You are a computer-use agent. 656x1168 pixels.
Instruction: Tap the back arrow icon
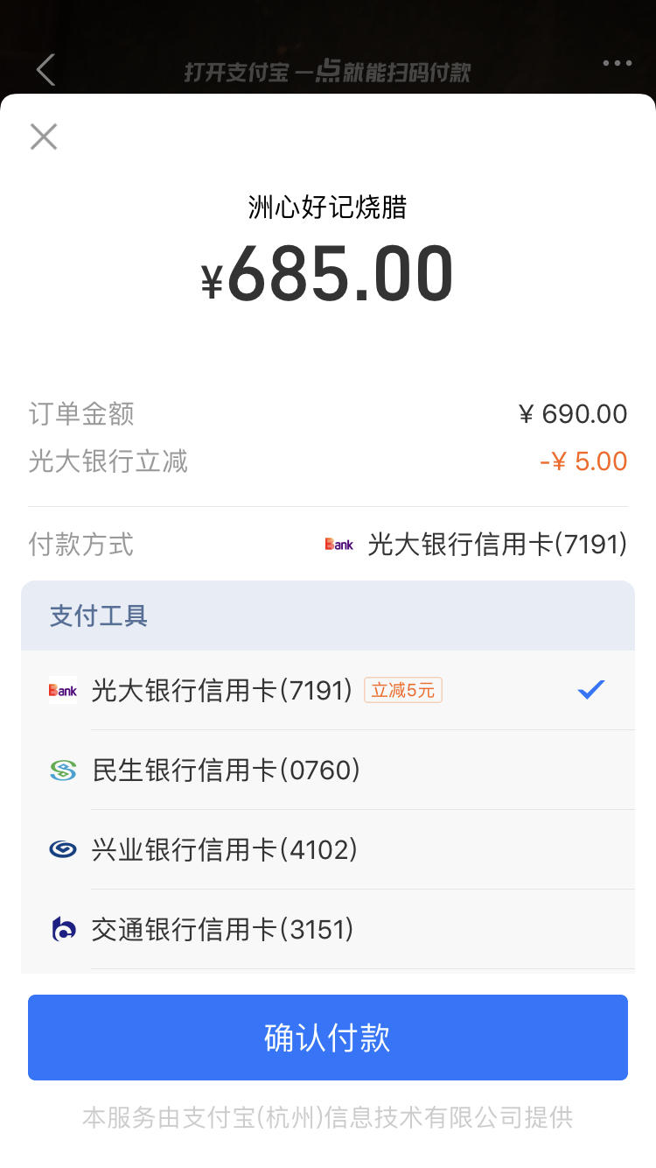tap(46, 70)
